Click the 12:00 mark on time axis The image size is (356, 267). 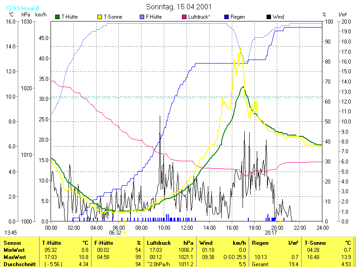186,227
